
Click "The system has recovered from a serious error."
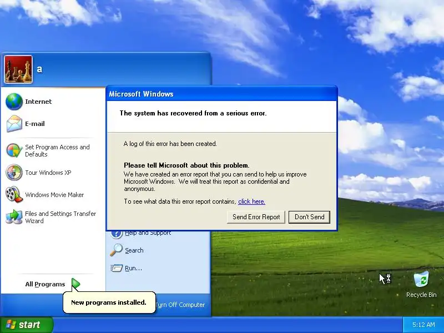[193, 113]
